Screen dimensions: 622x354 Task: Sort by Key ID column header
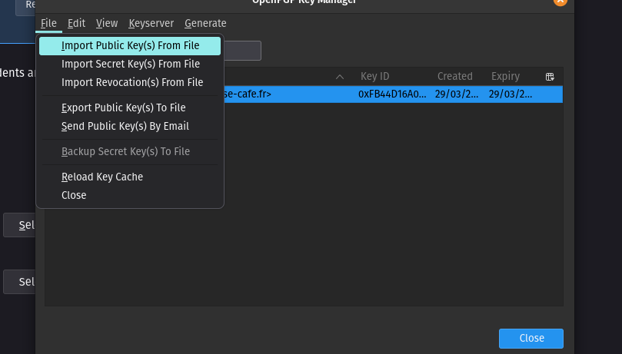pos(375,77)
